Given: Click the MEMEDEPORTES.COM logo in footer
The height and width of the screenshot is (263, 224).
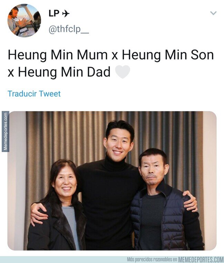Looking at the screenshot, I should [201, 260].
